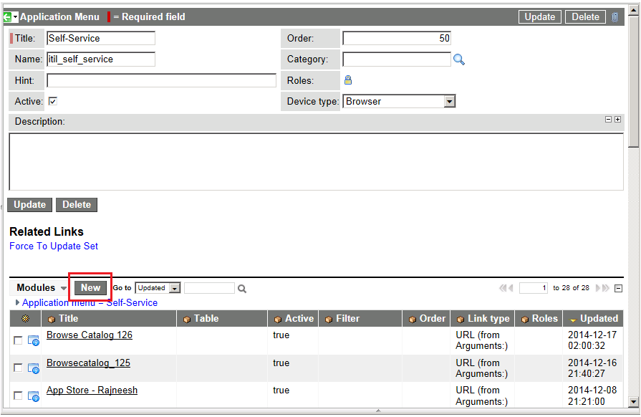
Task: Open the Category lookup magnifier
Action: (459, 59)
